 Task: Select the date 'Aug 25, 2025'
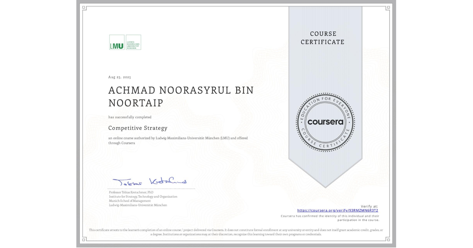click(x=120, y=77)
